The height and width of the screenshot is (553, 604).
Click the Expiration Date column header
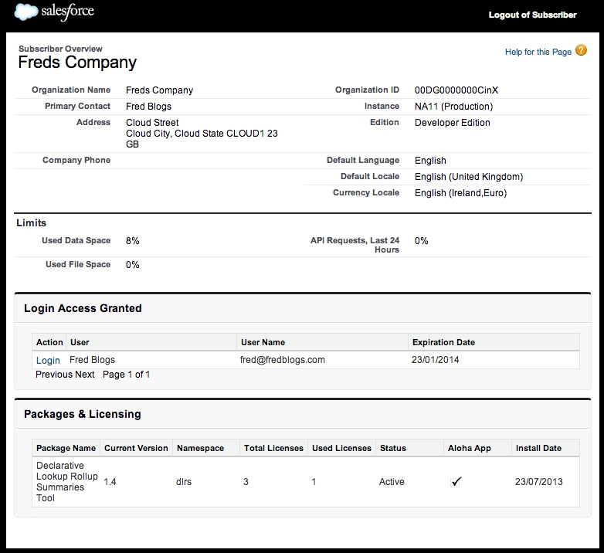[494, 342]
